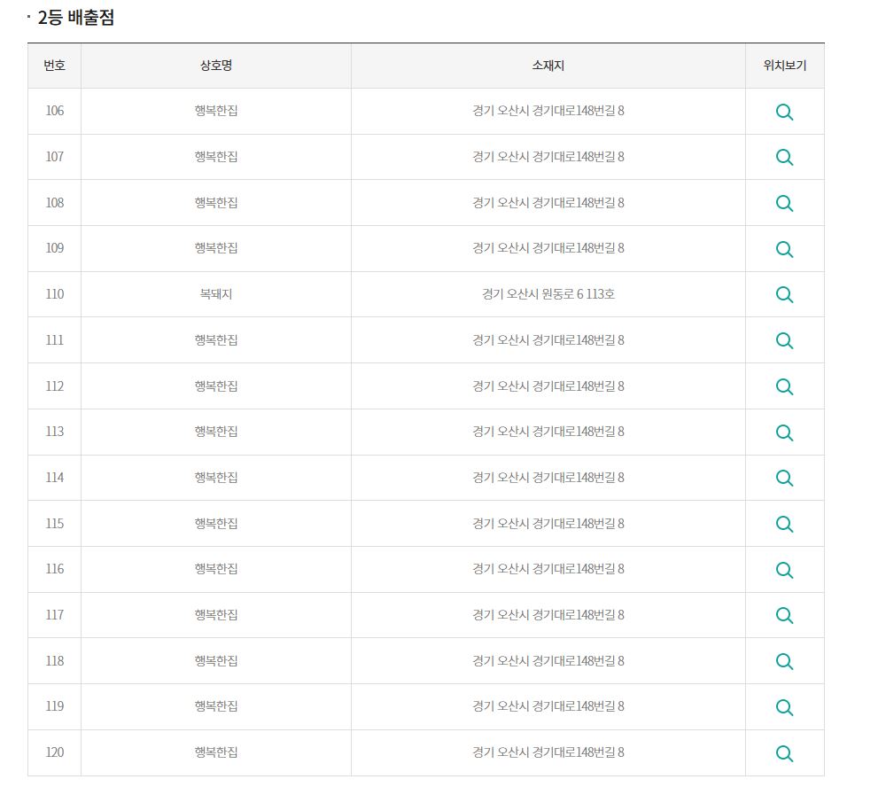Image resolution: width=886 pixels, height=787 pixels.
Task: Open the row 114 location icon
Action: (x=784, y=479)
